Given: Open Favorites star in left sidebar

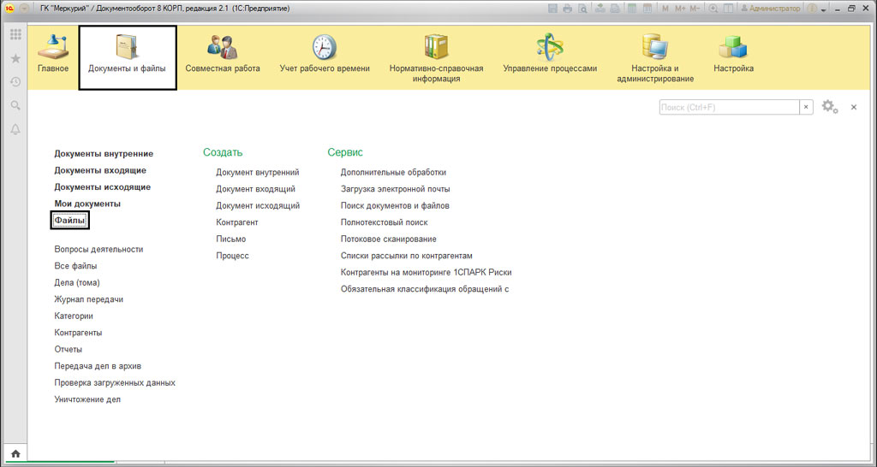Looking at the screenshot, I should point(15,59).
